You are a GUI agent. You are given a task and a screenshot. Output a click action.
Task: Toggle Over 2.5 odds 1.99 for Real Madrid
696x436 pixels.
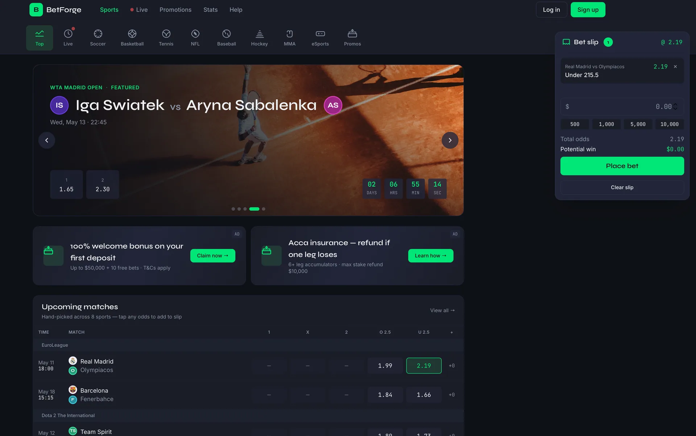385,366
